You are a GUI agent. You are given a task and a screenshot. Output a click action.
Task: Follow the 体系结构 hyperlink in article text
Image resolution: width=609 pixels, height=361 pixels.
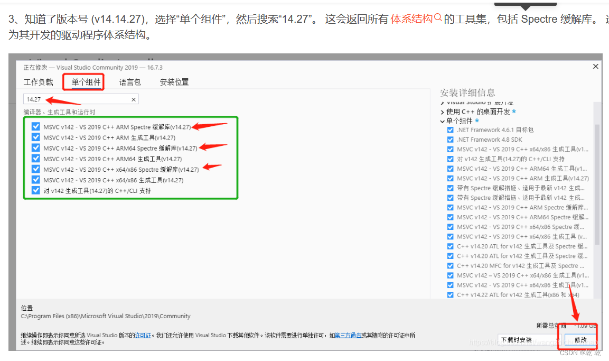[x=411, y=18]
